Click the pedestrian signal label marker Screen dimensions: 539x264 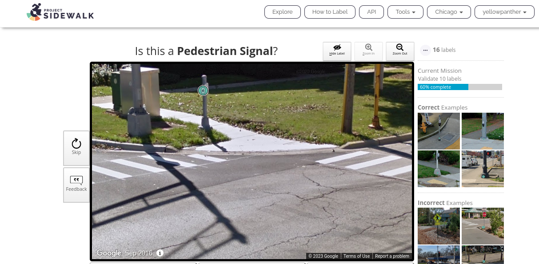(x=203, y=91)
